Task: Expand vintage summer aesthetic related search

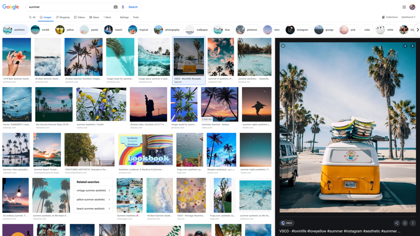Action: point(93,190)
